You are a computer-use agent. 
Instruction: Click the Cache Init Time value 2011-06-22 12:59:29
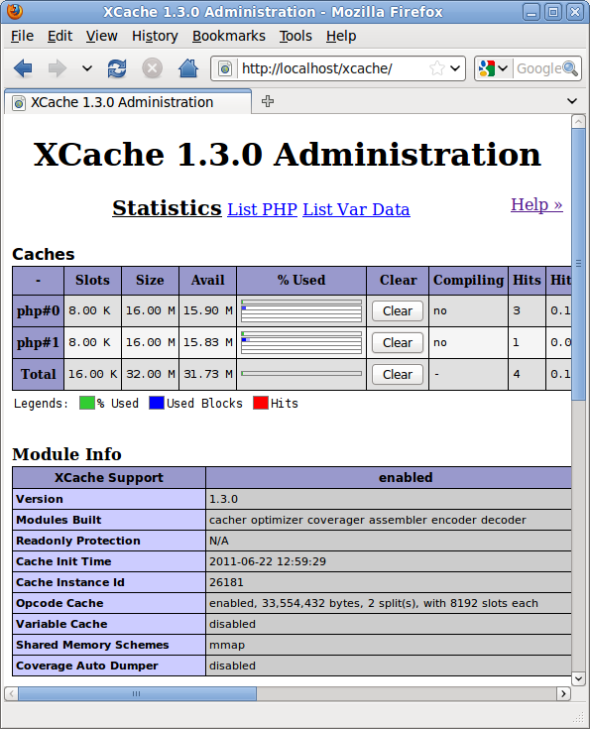[x=268, y=561]
